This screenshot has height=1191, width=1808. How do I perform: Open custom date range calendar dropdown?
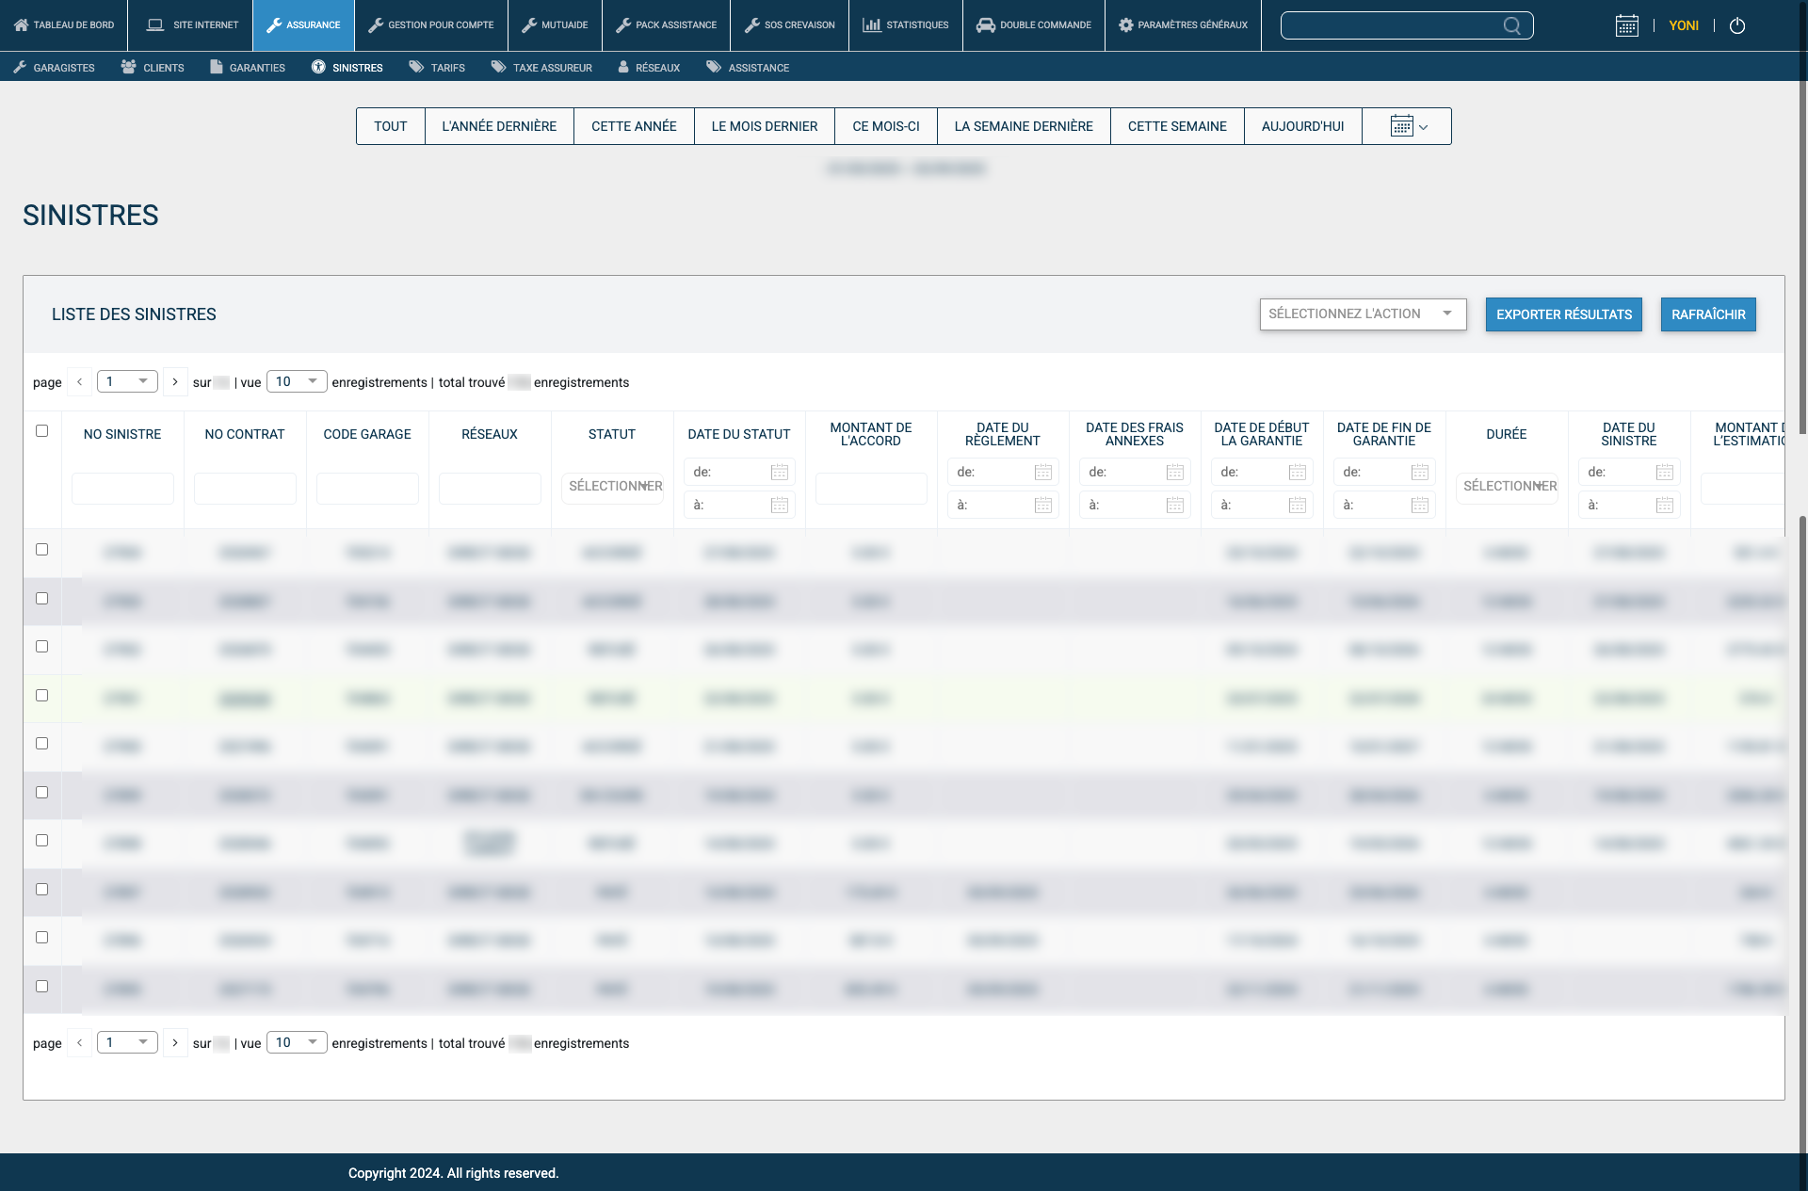(1408, 126)
